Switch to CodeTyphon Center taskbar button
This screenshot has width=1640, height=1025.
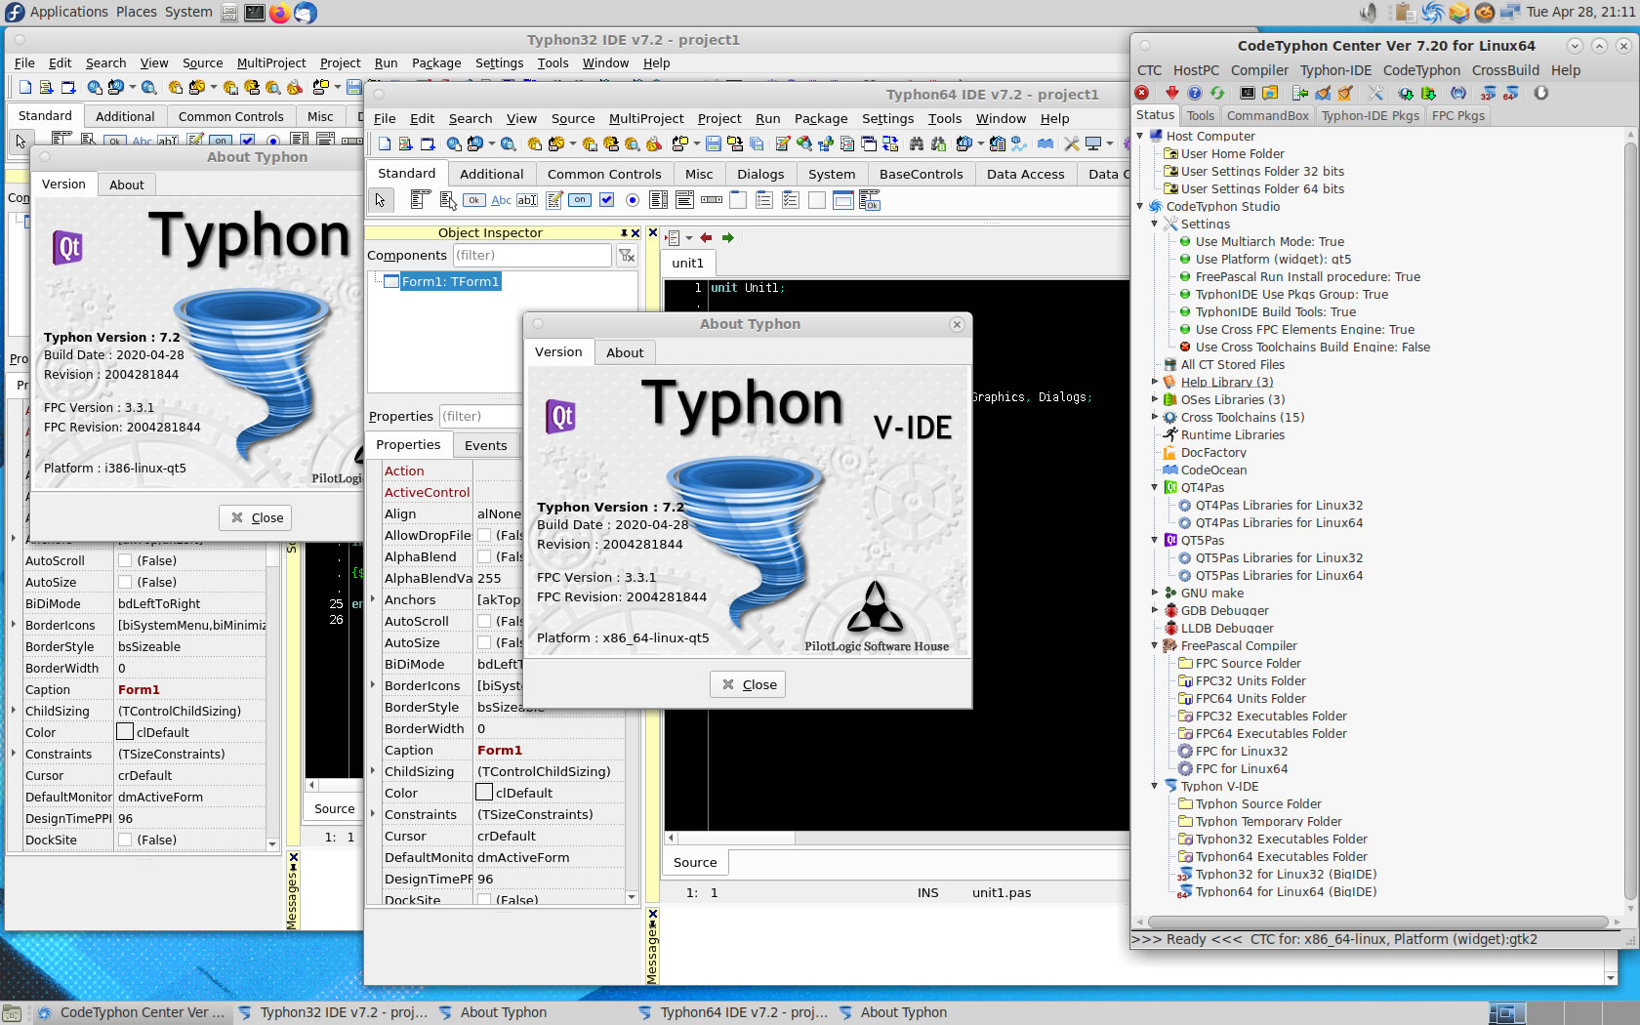click(132, 1012)
